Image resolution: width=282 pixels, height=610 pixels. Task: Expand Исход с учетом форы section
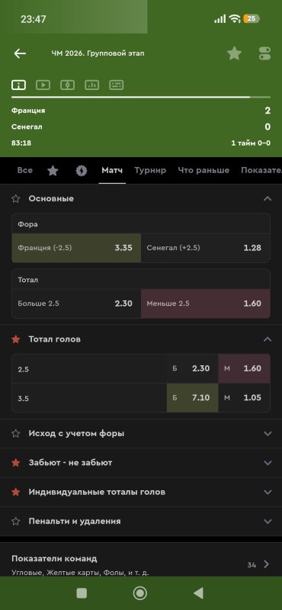(268, 433)
